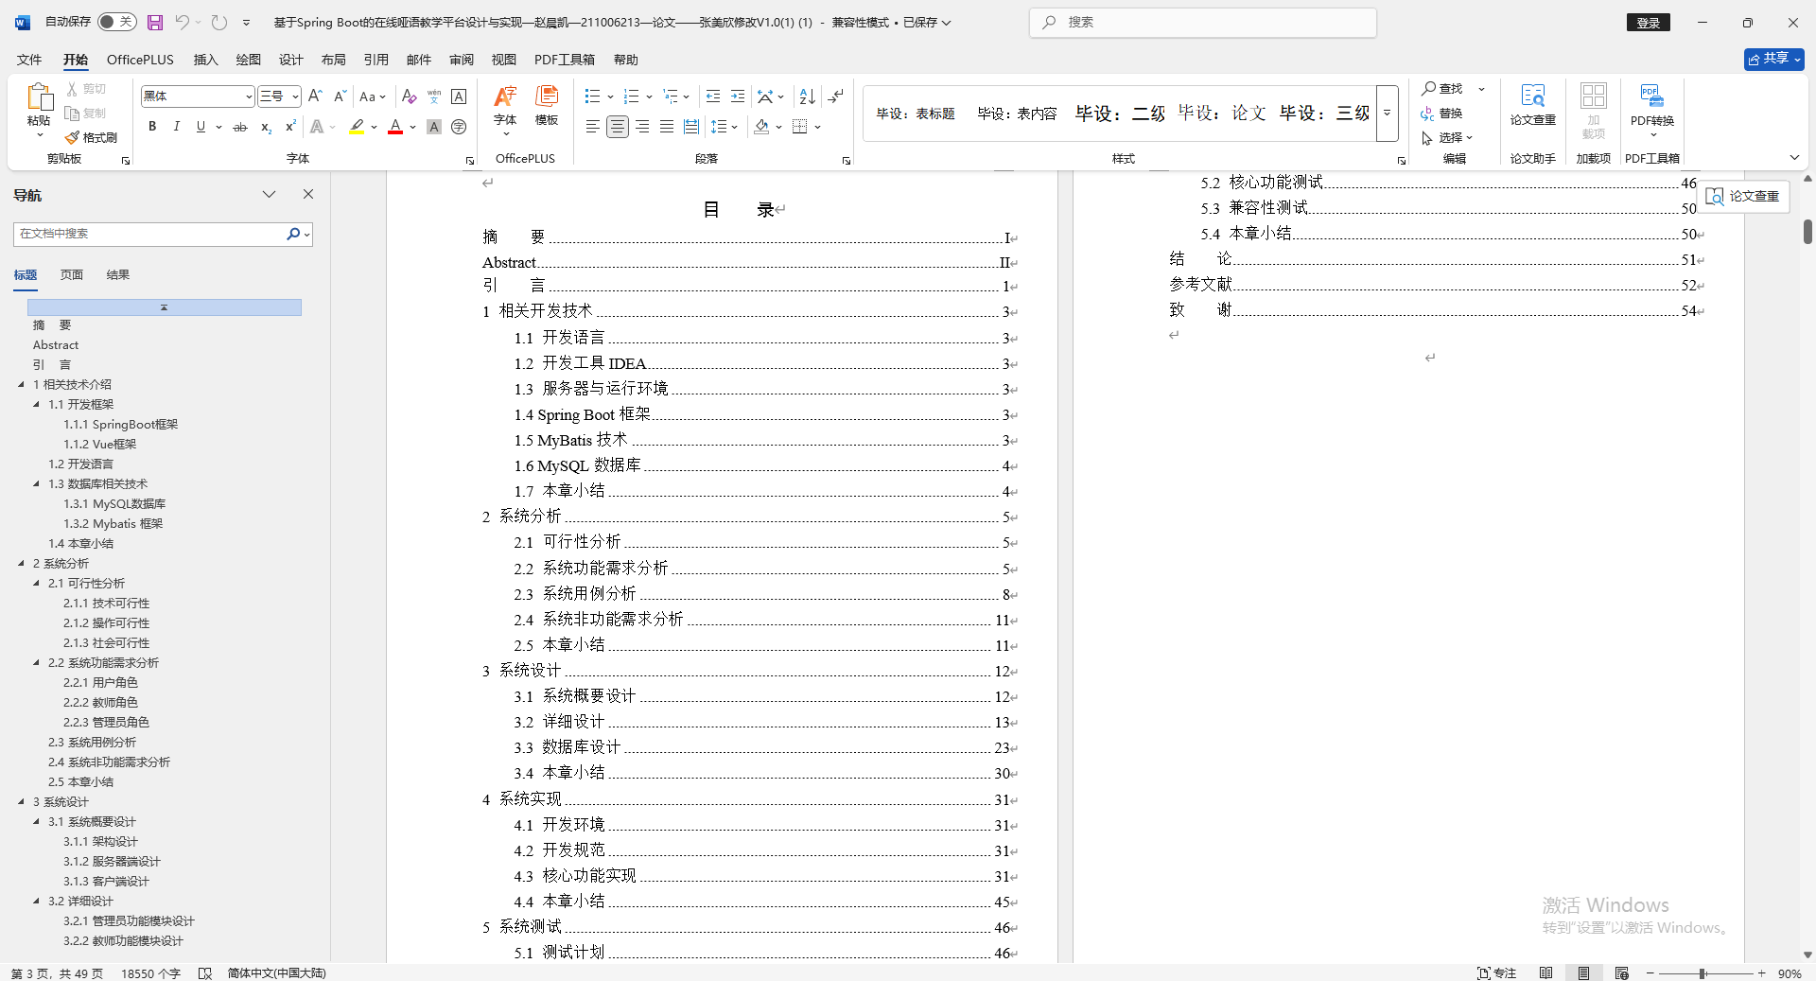Apply bold formatting with the B icon
1816x981 pixels.
151,126
